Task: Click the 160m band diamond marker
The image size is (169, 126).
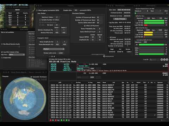Action: (18, 15)
